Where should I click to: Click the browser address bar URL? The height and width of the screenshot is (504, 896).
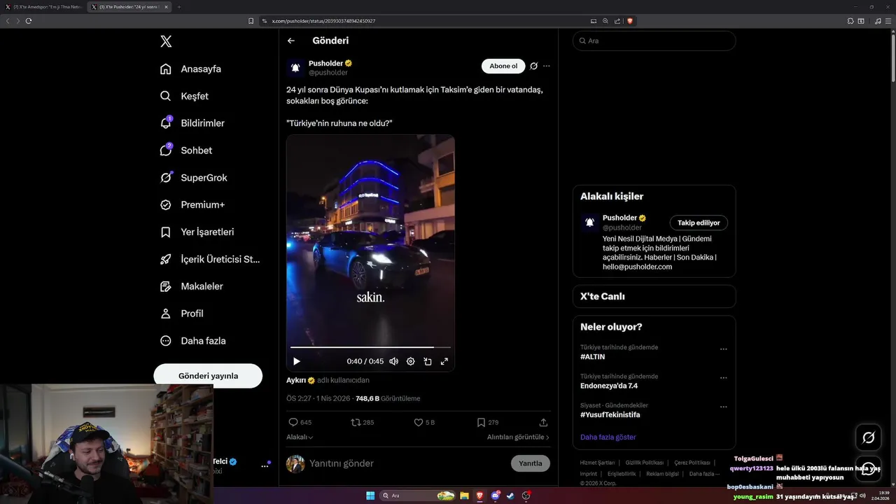click(323, 21)
